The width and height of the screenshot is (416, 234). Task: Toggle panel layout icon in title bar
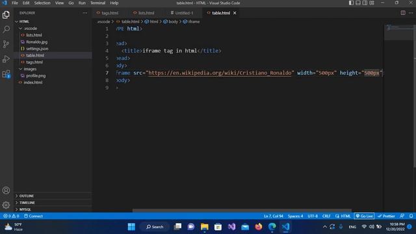pos(358,3)
